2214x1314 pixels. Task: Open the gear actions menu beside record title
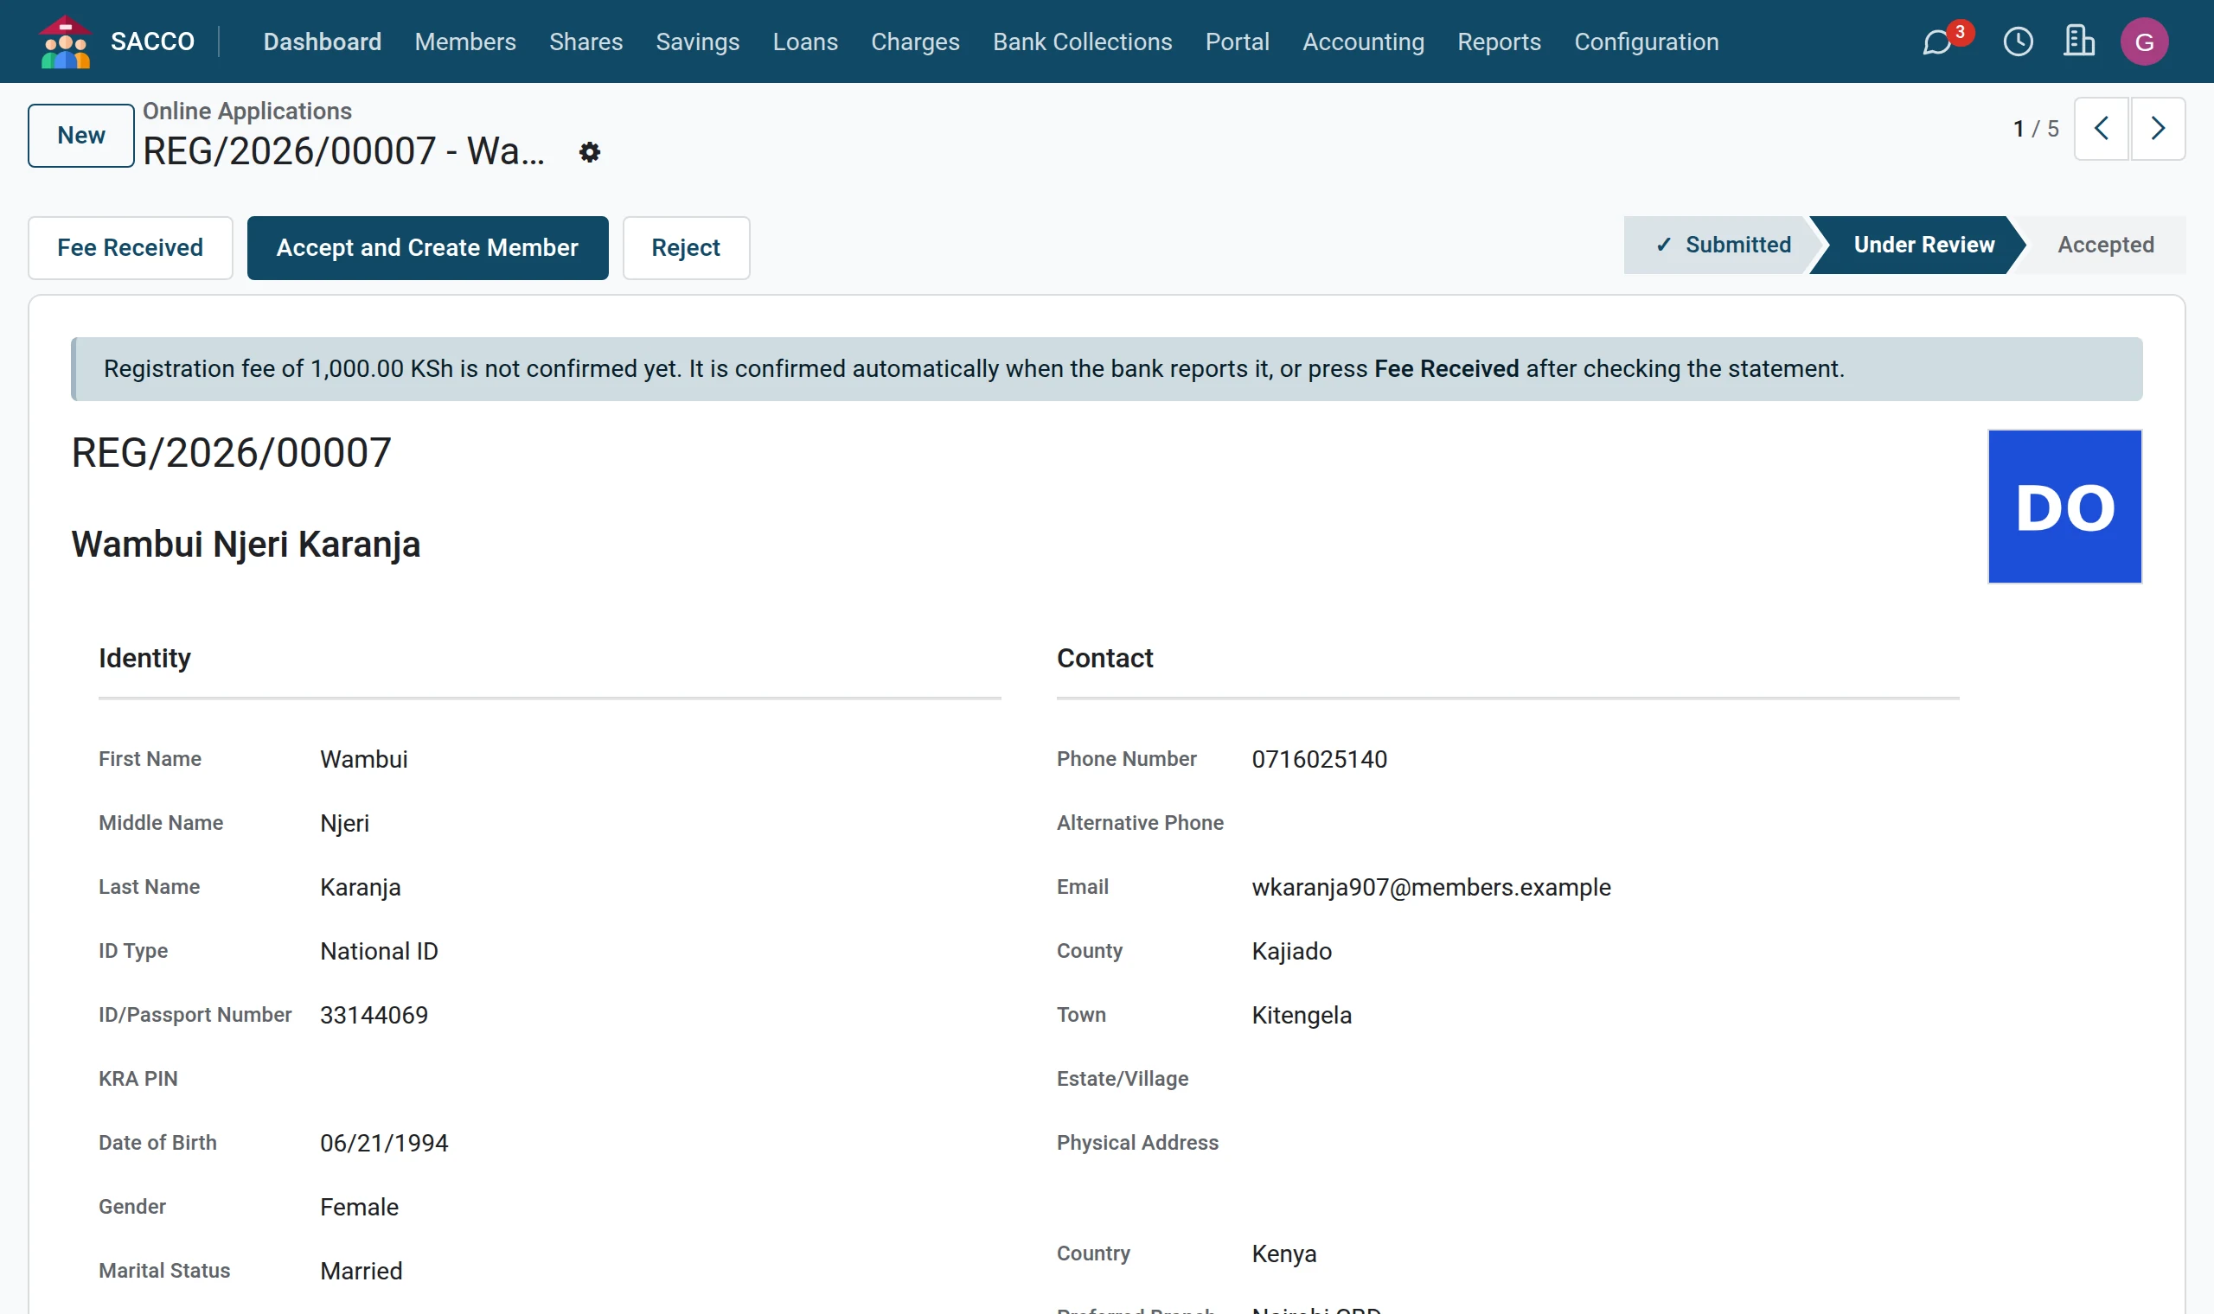tap(590, 152)
